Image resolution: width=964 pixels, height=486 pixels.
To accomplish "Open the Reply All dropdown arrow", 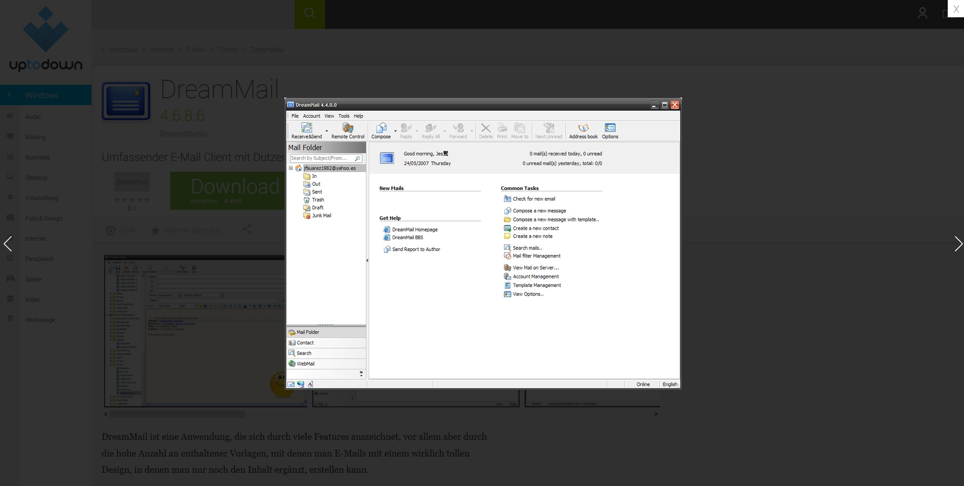I will tap(444, 131).
